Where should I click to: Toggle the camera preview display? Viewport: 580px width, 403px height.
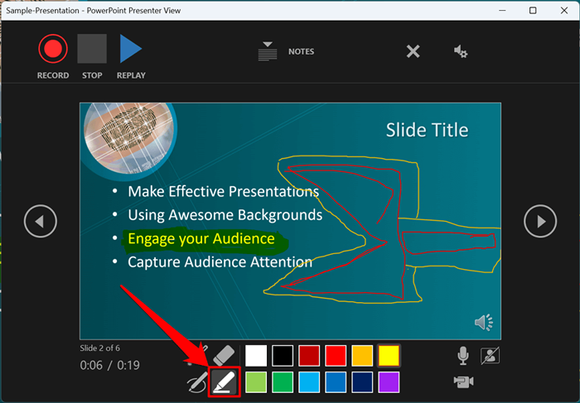pos(490,356)
